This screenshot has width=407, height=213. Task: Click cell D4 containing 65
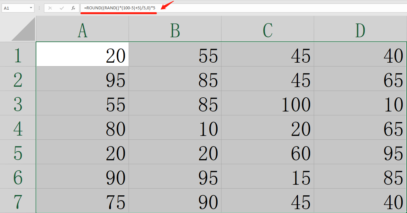click(360, 128)
